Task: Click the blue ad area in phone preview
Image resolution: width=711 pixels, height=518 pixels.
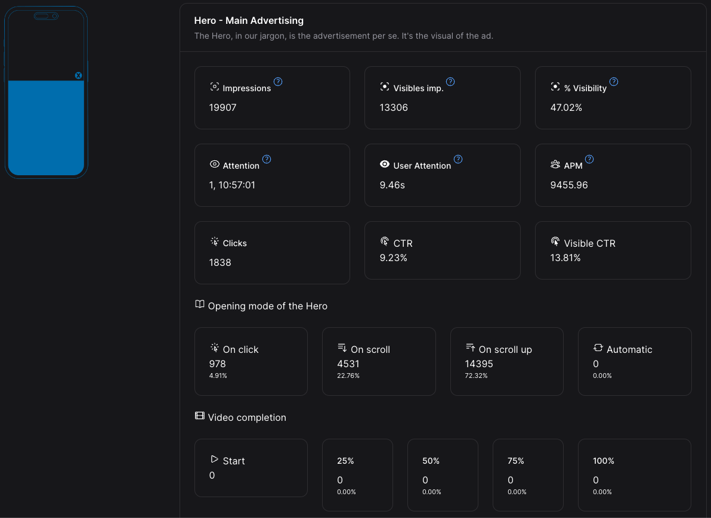Action: coord(46,128)
